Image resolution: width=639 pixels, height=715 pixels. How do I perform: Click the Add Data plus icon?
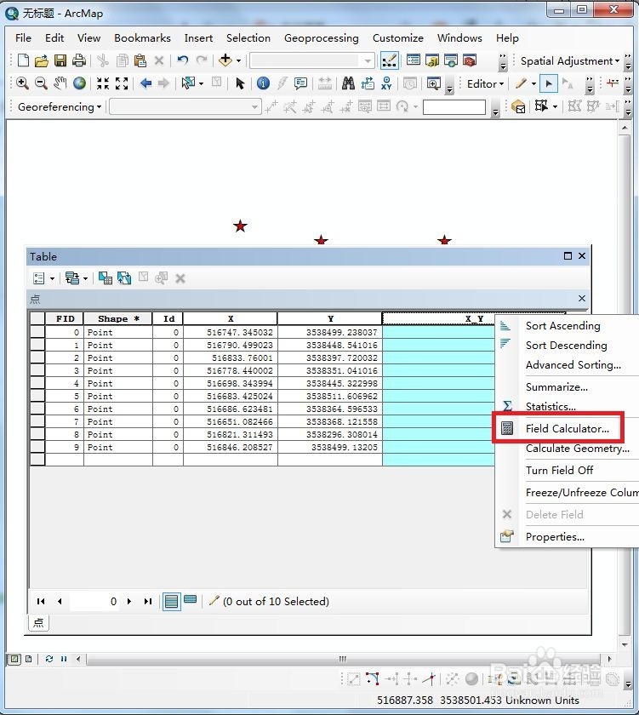(x=225, y=60)
